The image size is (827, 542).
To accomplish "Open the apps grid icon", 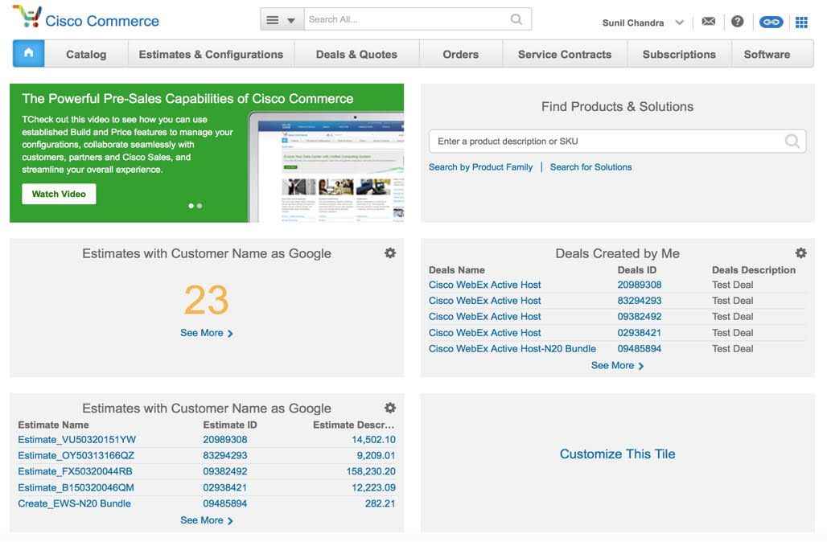I will pyautogui.click(x=801, y=23).
